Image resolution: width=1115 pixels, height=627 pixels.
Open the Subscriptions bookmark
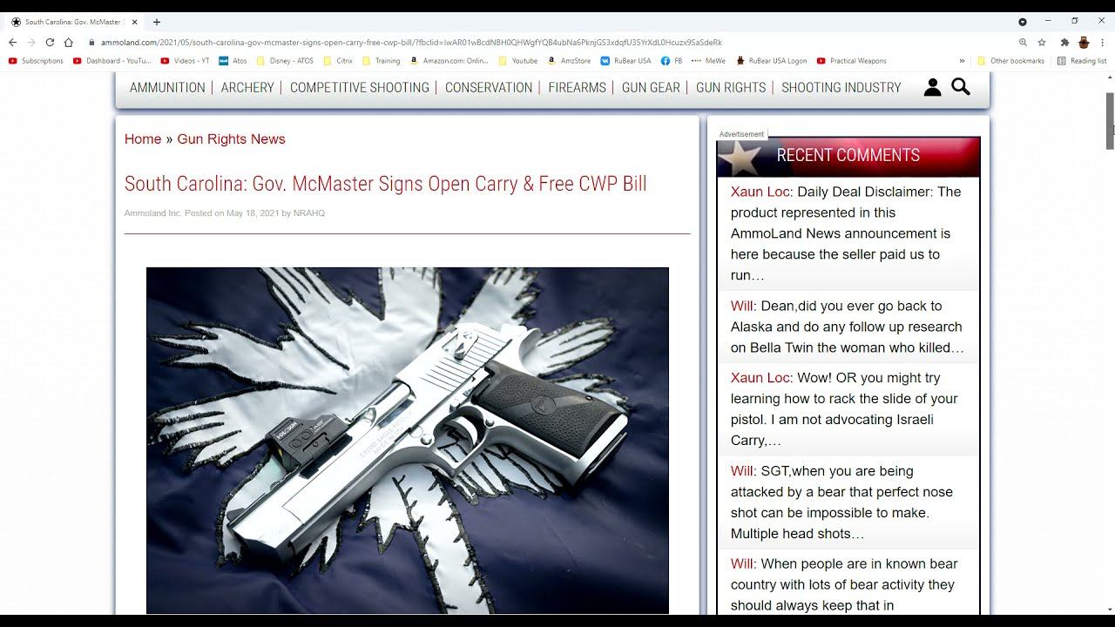36,61
